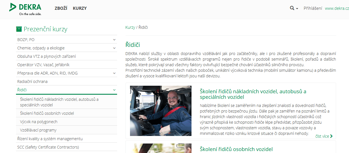Open the ZBOŽÍ menu
The height and width of the screenshot is (153, 349).
click(61, 8)
